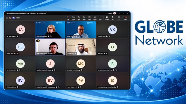Open the More actions menu
Viewport: 186px width, 104px height.
pos(100,18)
